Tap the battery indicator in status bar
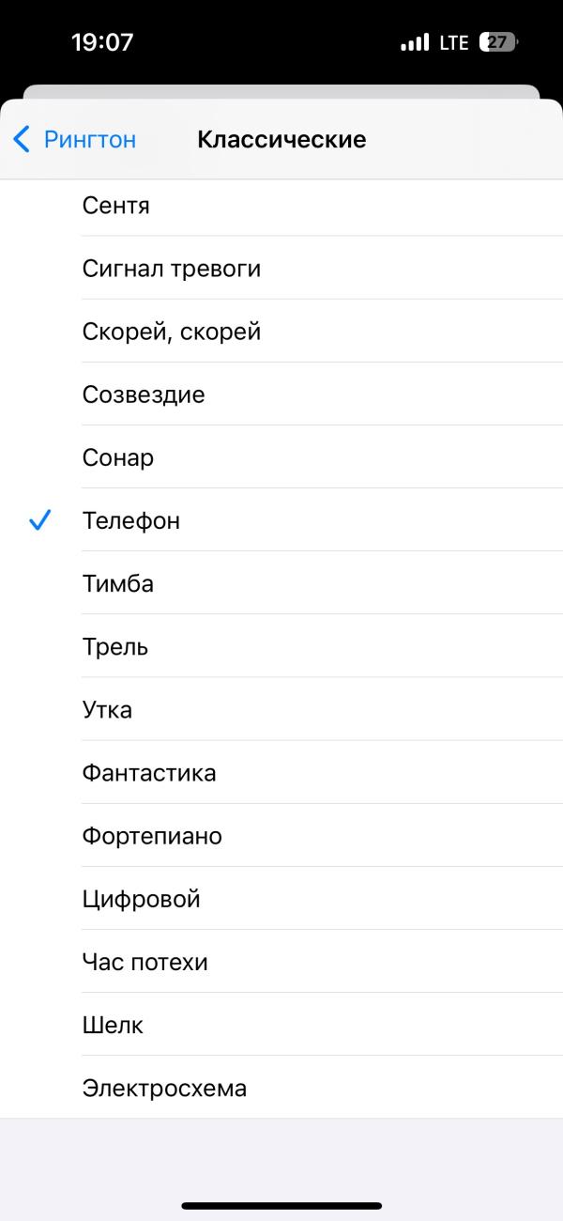The width and height of the screenshot is (563, 1221). 499,42
